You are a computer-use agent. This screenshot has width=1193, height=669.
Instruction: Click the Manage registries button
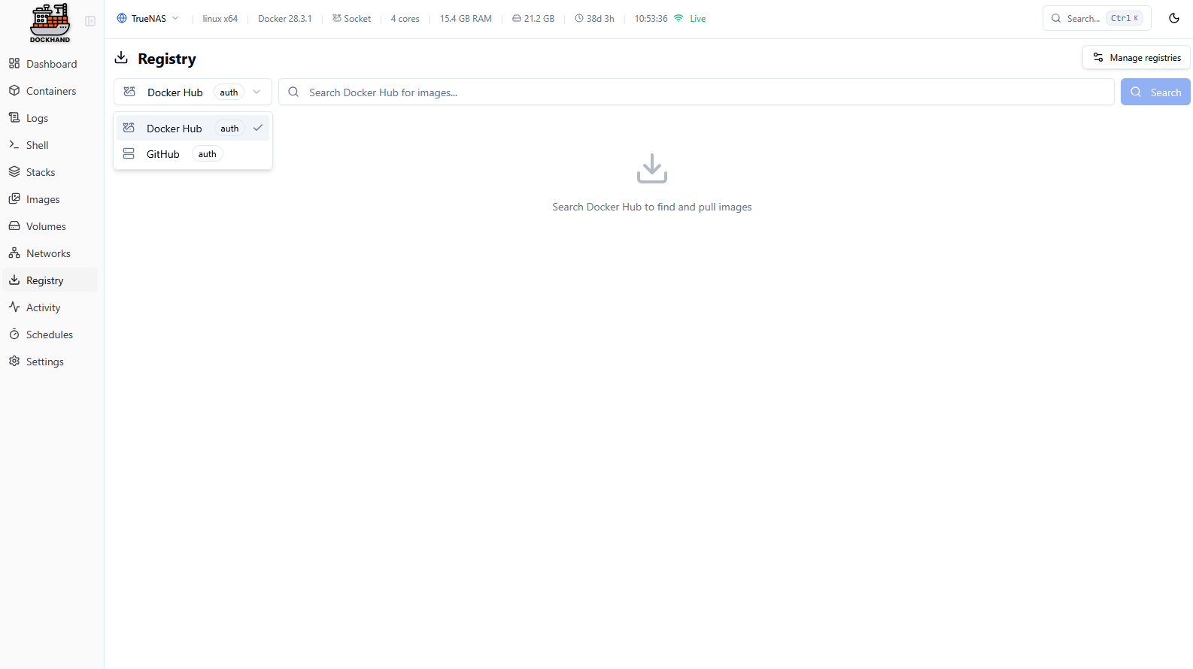point(1136,58)
